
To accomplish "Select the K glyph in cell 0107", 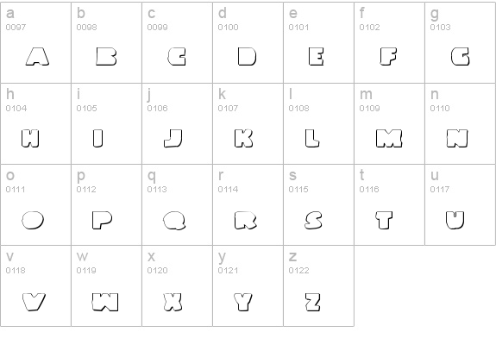I will tap(243, 138).
